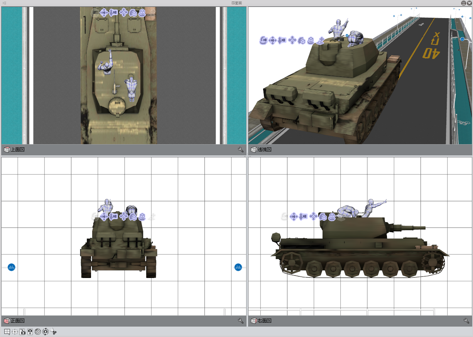The image size is (473, 337).
Task: Select move-object manipulator in front view
Action: click(123, 216)
